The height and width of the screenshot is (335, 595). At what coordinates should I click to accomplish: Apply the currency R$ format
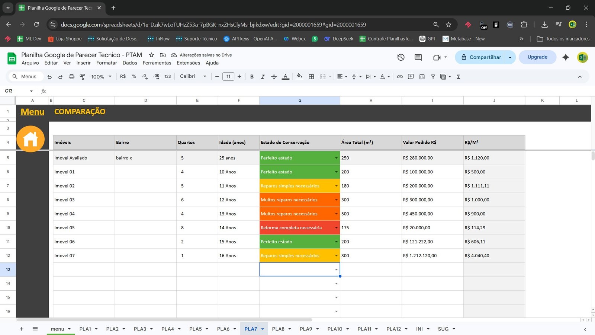(x=123, y=77)
